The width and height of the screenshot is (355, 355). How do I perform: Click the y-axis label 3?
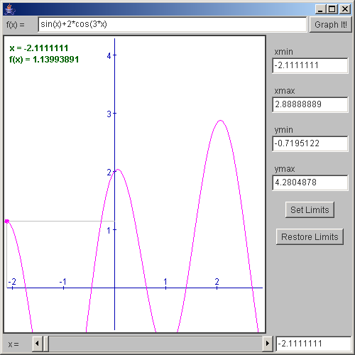coord(109,114)
